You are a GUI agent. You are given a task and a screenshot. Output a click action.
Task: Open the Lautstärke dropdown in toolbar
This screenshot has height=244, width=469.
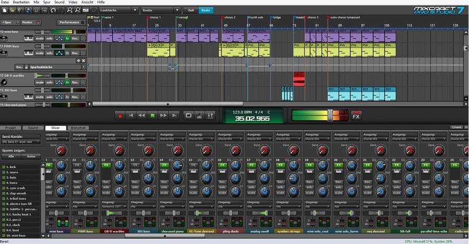(x=117, y=10)
